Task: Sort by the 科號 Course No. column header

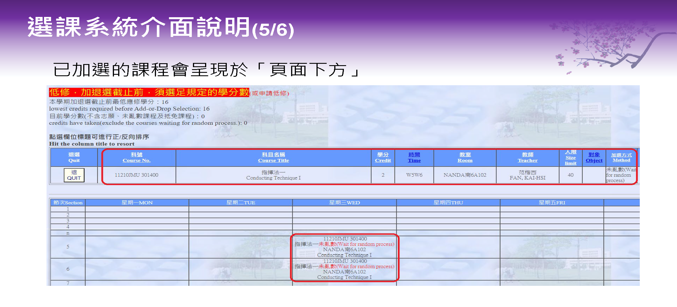Action: point(137,157)
